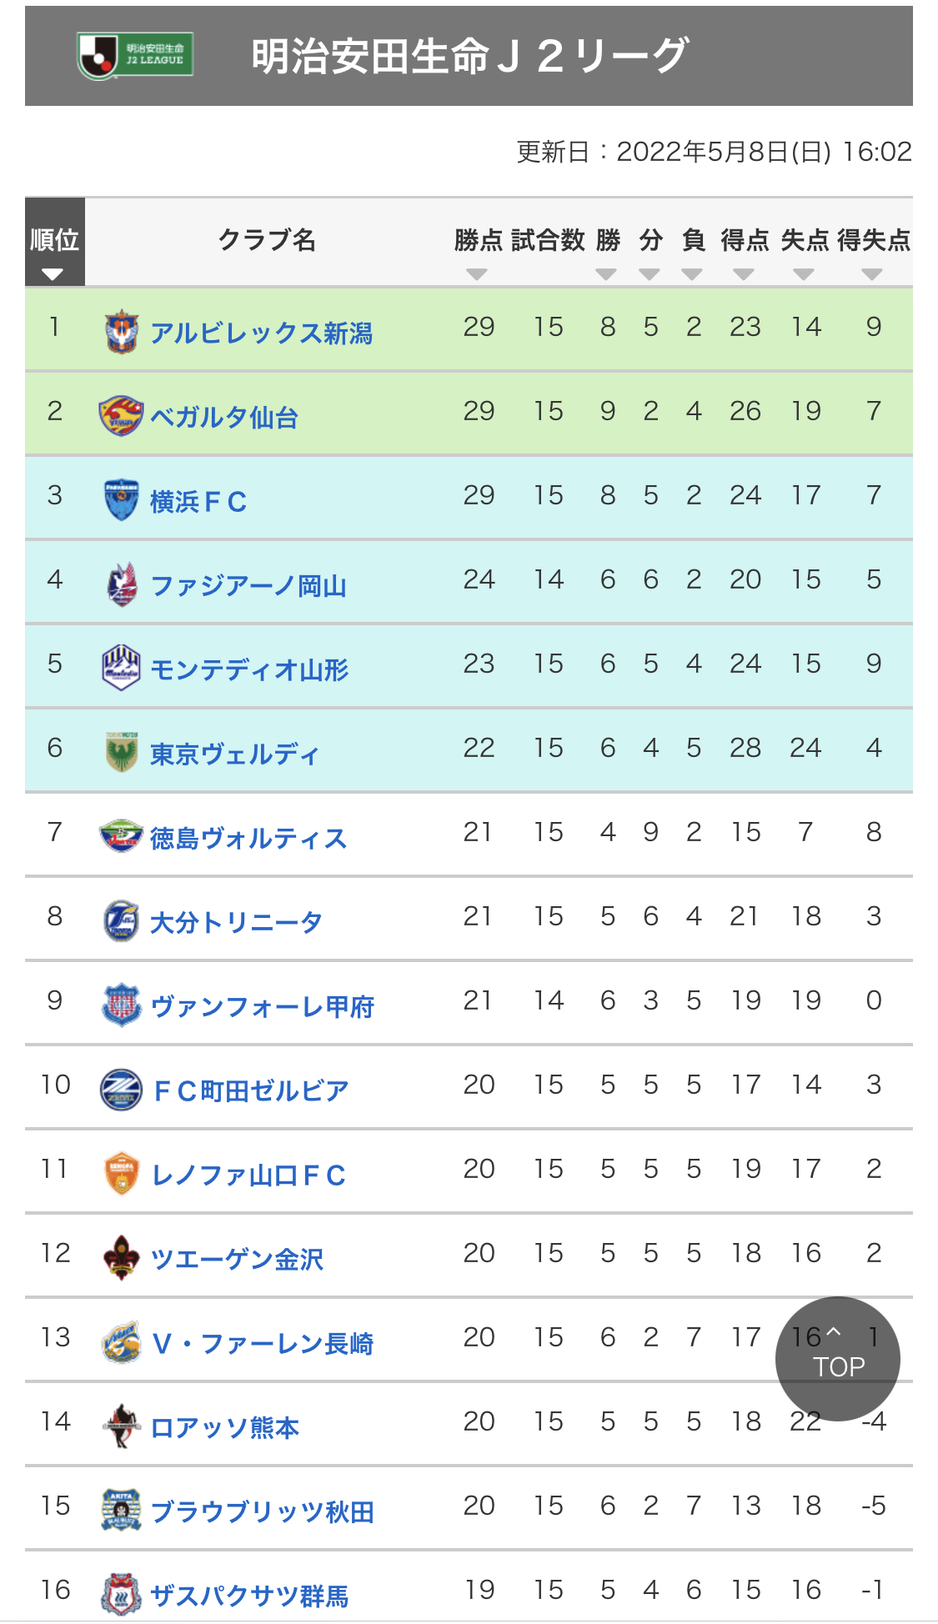Screen dimensions: 938x1624
Task: Click the Vegalta Sendai club emblem
Action: point(121,415)
